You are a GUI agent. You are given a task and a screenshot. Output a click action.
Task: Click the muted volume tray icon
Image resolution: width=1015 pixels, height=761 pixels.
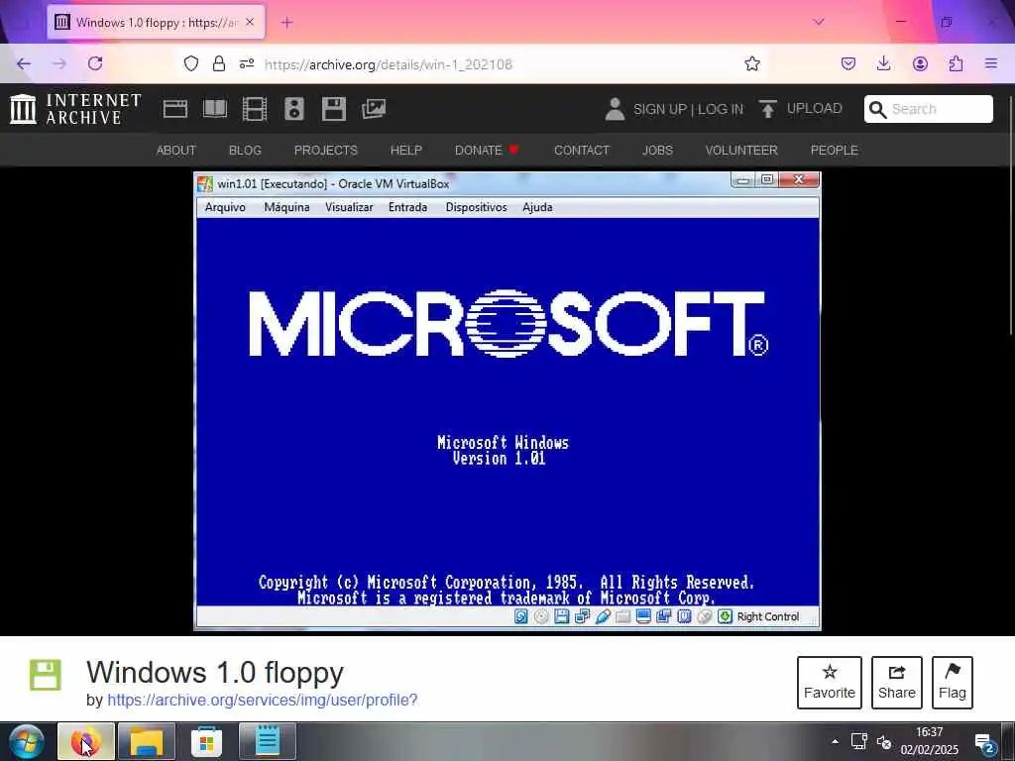(x=884, y=741)
